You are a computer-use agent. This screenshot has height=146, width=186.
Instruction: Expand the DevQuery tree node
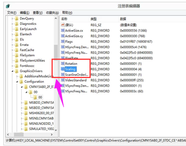12,19
